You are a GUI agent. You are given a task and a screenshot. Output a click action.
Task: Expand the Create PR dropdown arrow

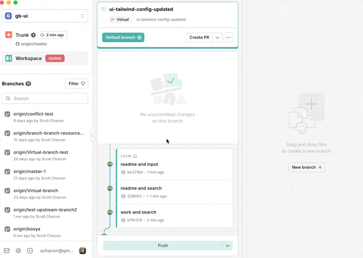tap(218, 37)
